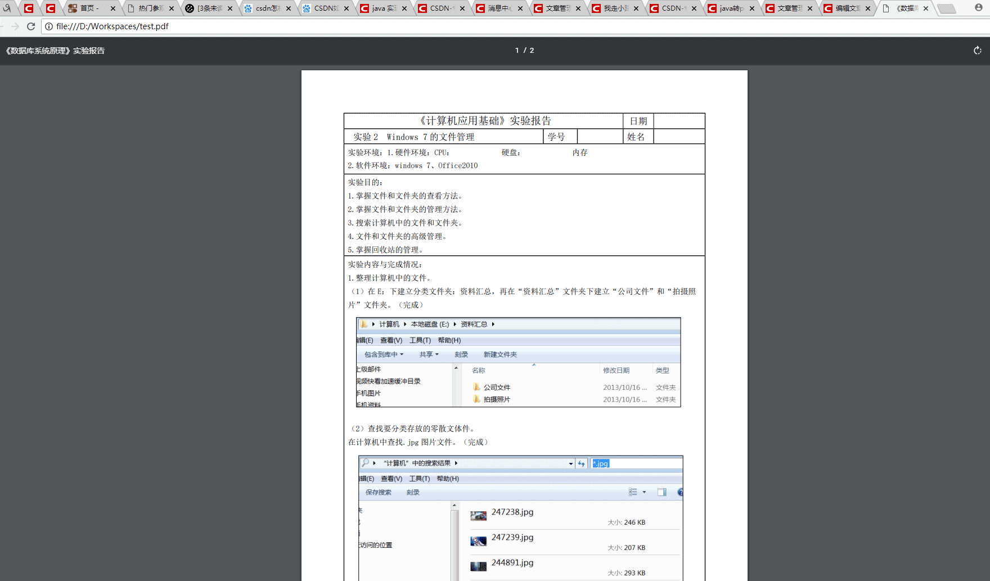Open a new browser tab
The height and width of the screenshot is (581, 990).
947,8
